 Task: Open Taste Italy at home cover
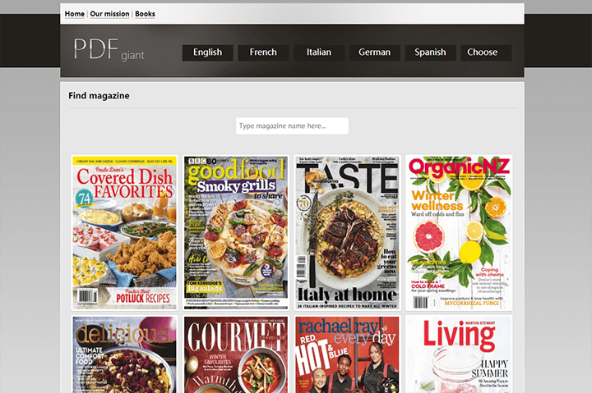pos(347,232)
